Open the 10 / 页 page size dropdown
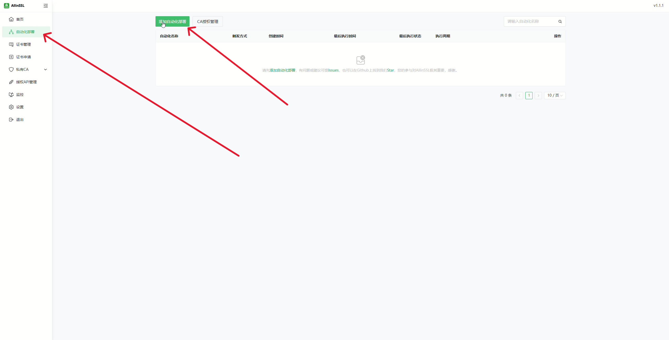Screen dimensions: 669x340 point(555,96)
